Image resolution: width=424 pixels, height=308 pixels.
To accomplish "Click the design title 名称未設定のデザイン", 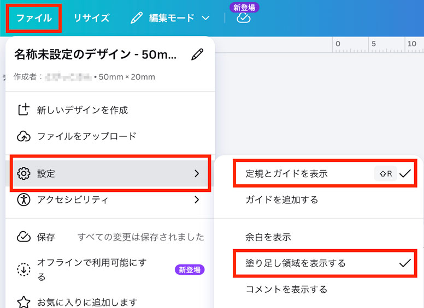I will click(x=96, y=54).
